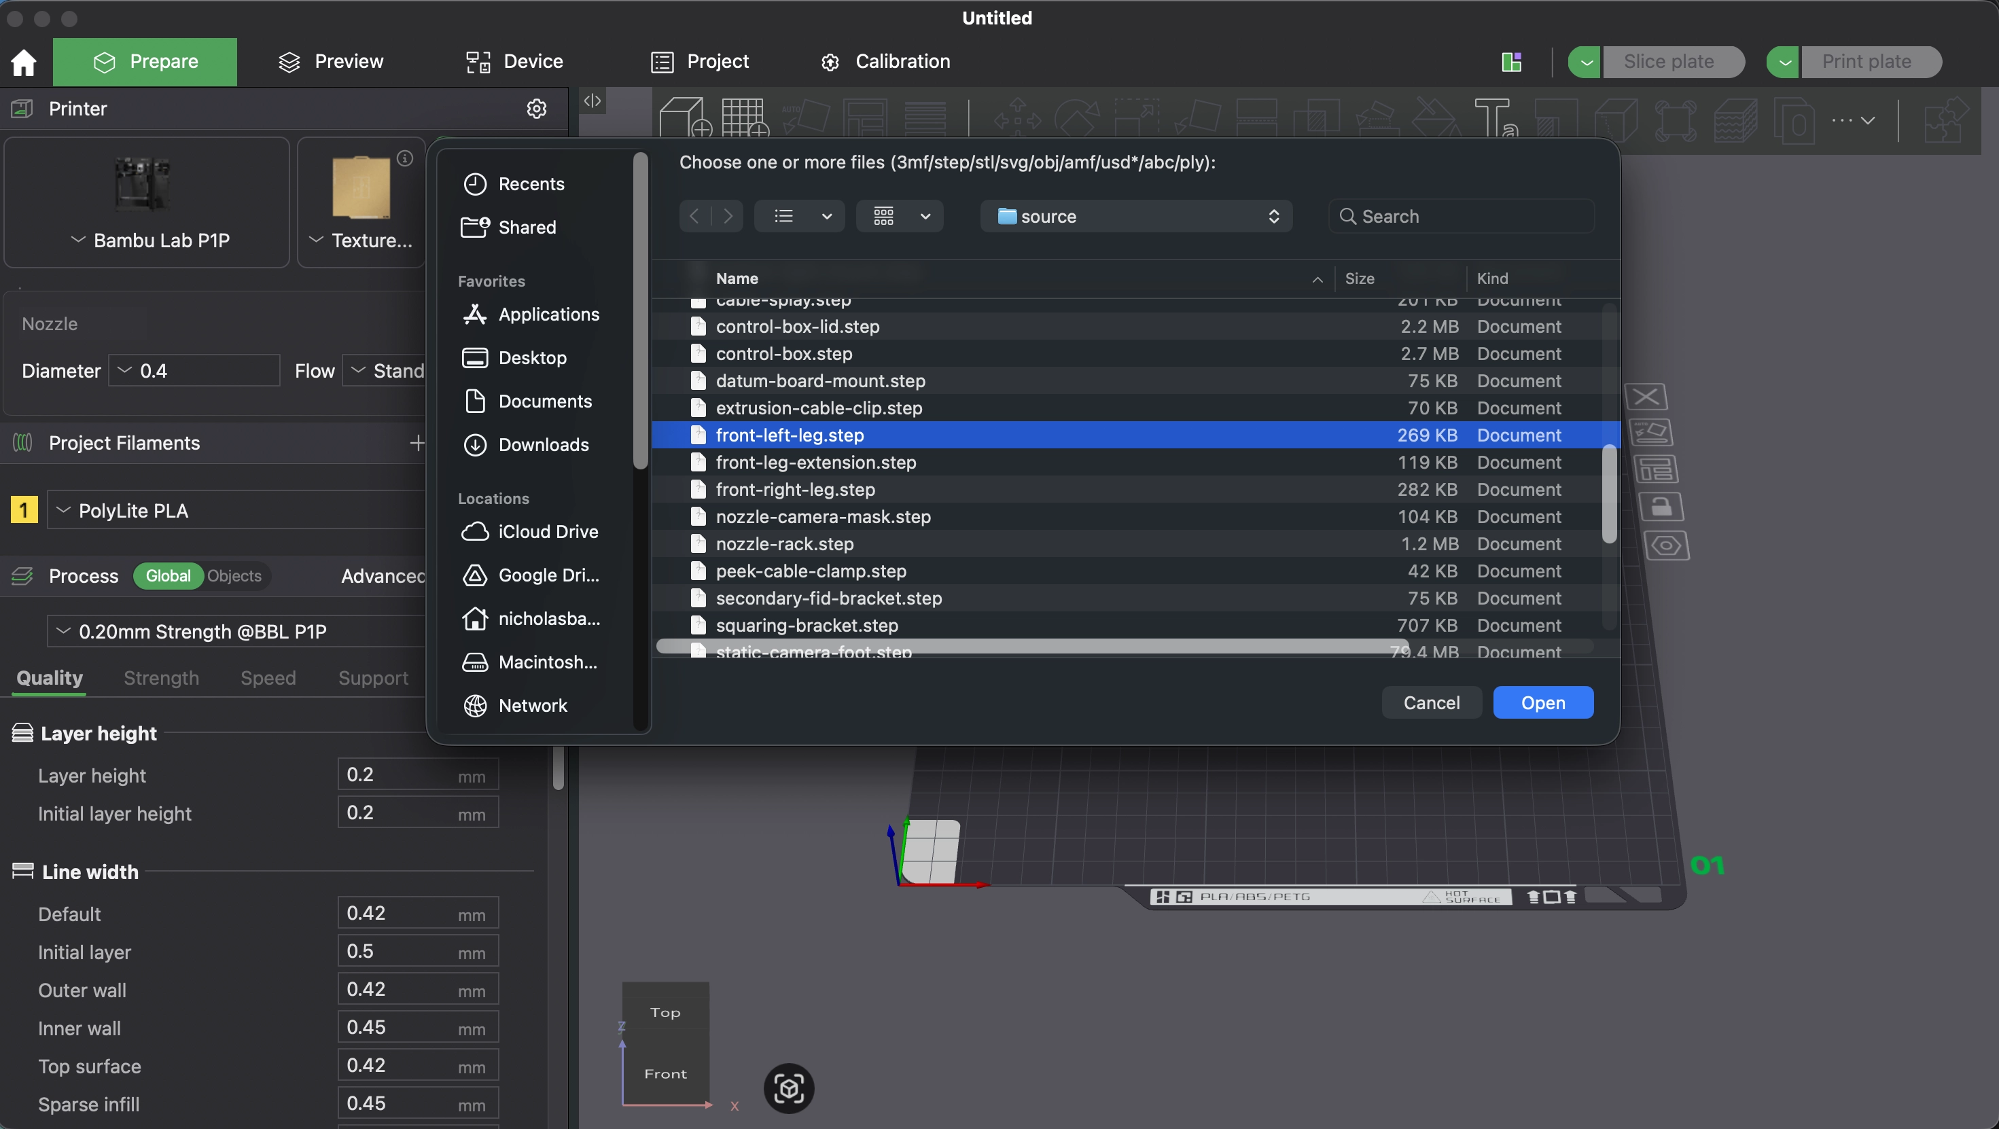Open nozzle Diameter 0.4 dropdown

click(194, 371)
